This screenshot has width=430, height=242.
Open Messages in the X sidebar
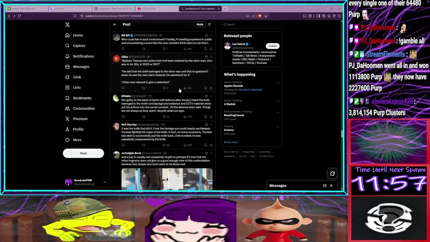(78, 67)
